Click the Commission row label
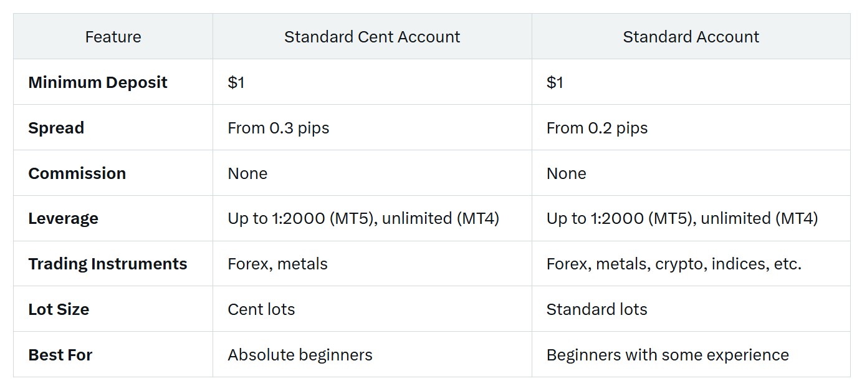 point(77,173)
